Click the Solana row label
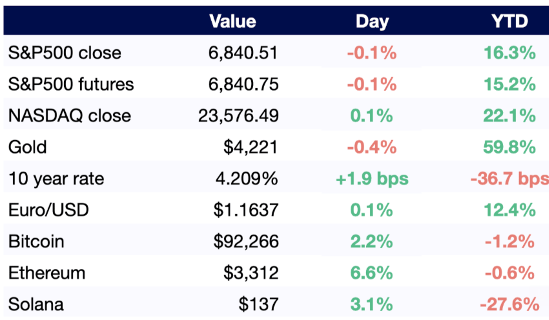Viewport: 549px width, 320px height. click(x=36, y=304)
